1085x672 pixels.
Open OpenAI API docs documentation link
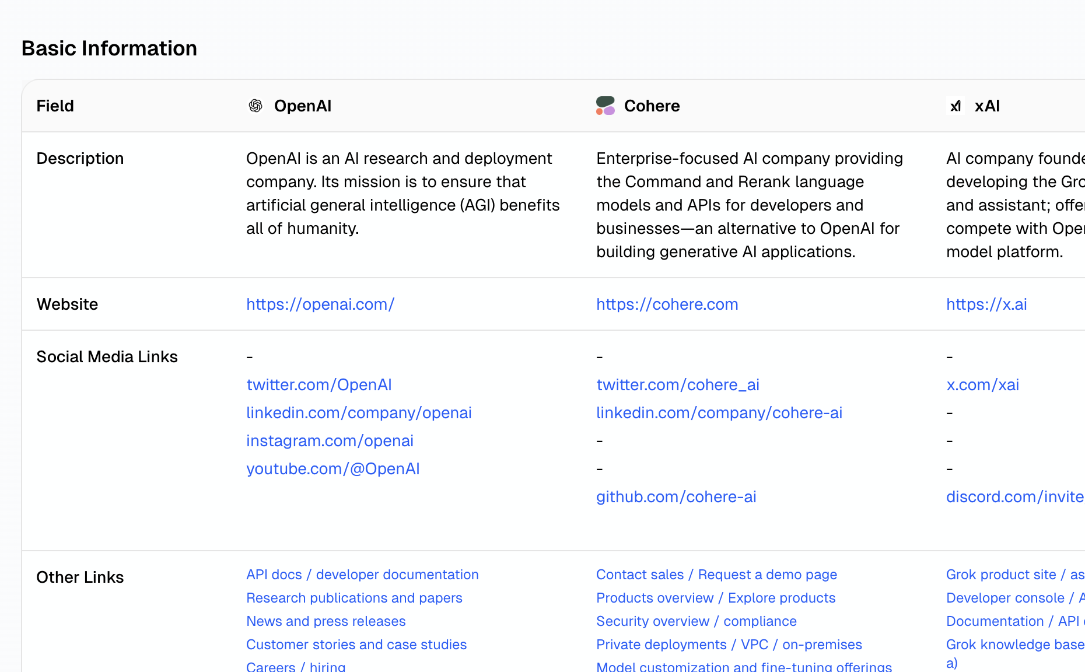[362, 575]
